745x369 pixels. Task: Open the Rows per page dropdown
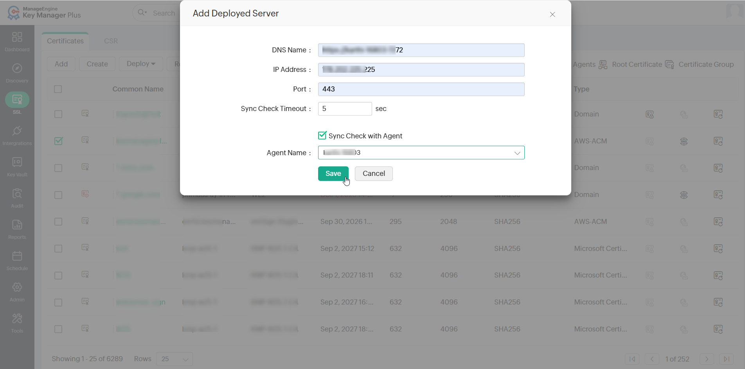tap(175, 359)
